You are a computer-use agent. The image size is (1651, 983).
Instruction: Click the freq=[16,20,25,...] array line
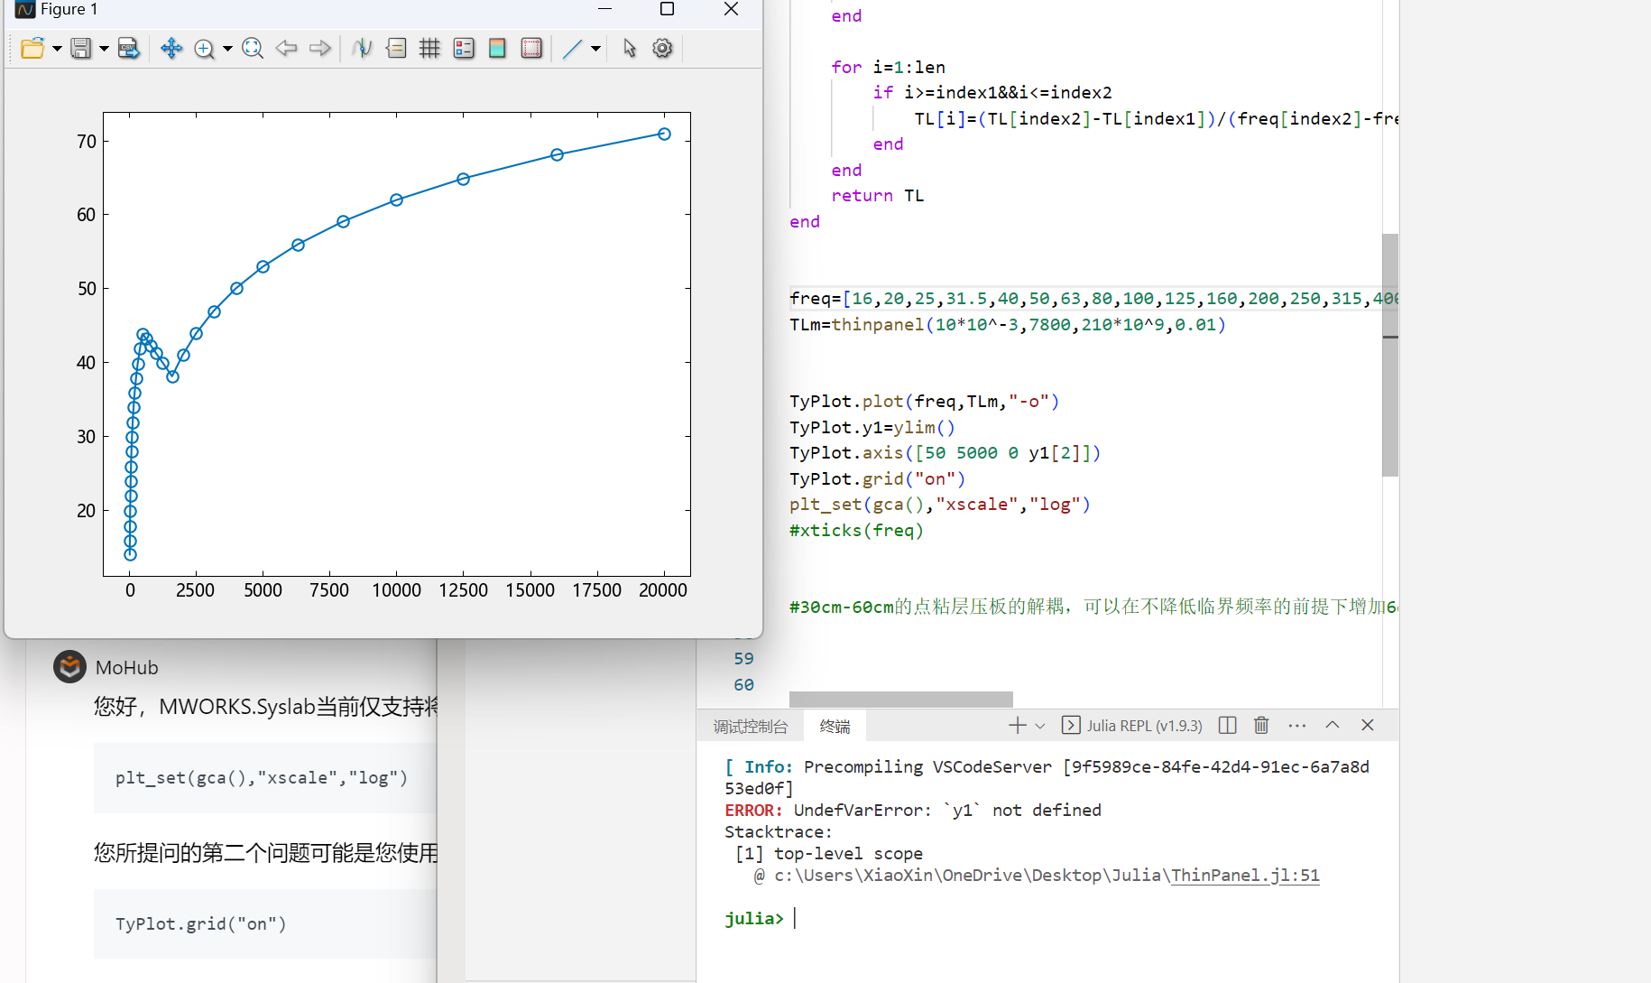click(x=1093, y=299)
